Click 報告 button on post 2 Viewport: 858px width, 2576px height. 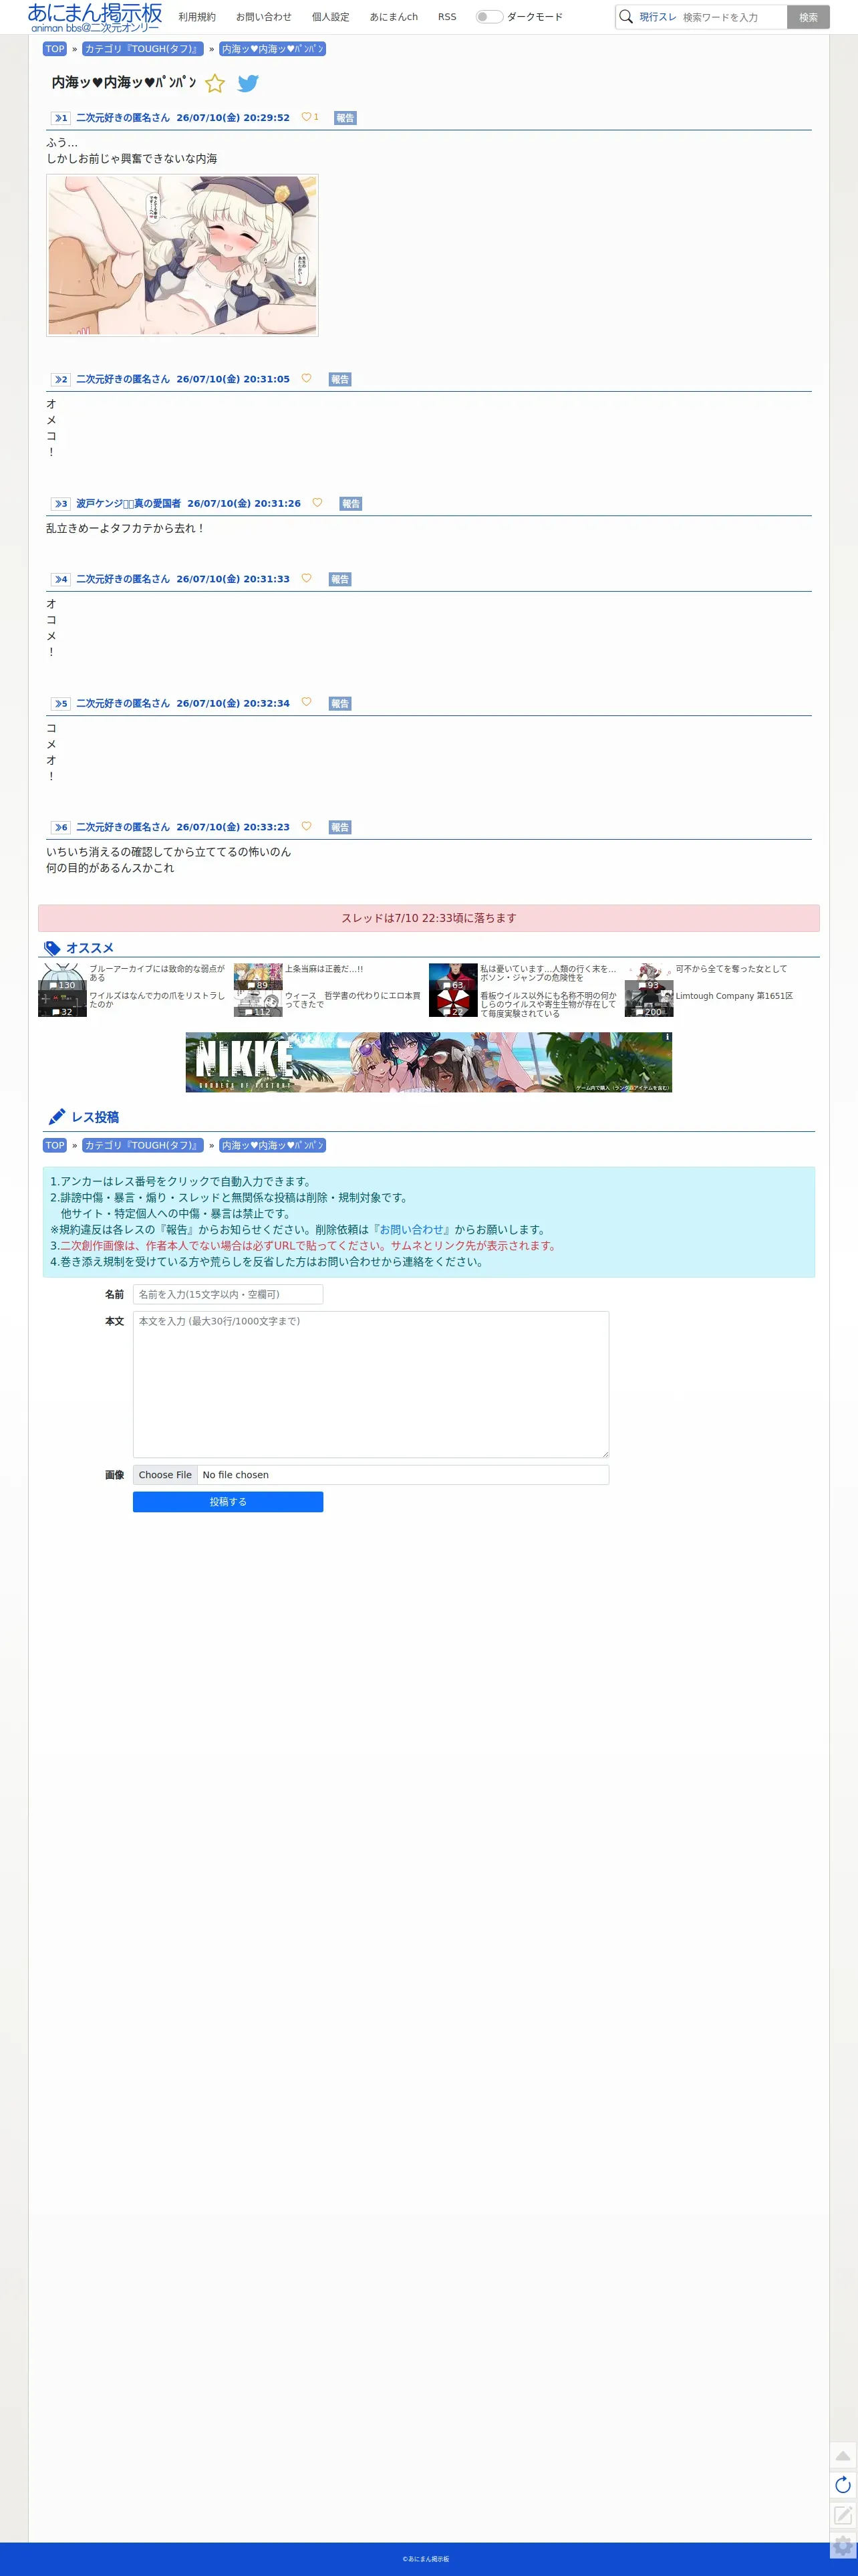tap(340, 379)
